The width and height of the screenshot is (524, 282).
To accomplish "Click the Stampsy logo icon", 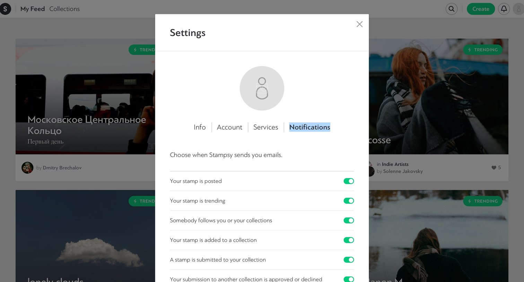I will pyautogui.click(x=5, y=9).
